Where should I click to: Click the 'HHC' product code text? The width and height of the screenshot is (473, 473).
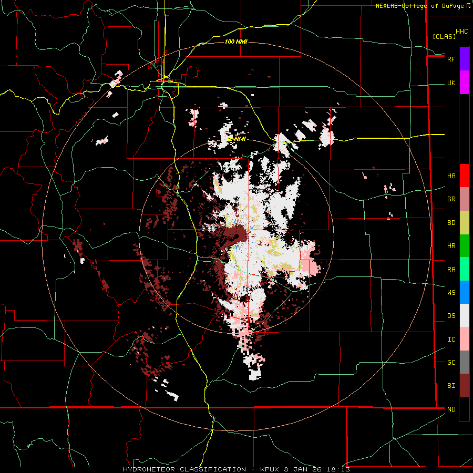tap(461, 32)
